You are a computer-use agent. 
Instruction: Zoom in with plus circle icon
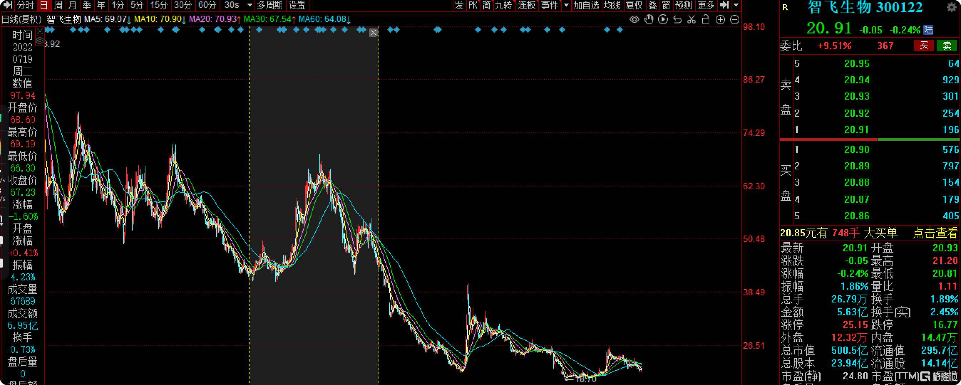(720, 19)
